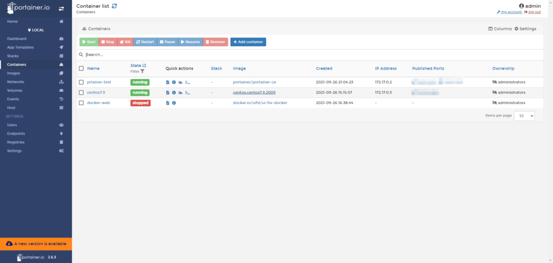Viewport: 553px width, 263px height.
Task: Open Containers in the sidebar
Action: click(x=36, y=65)
